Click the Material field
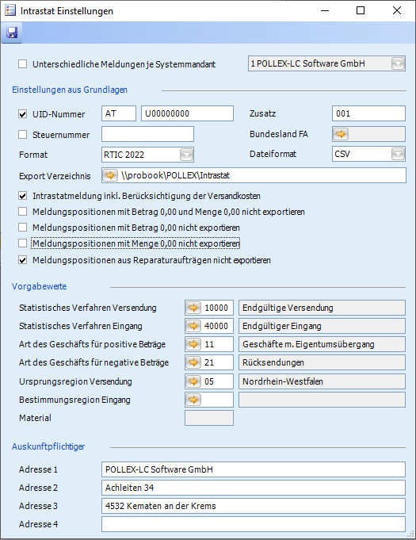The image size is (416, 540). tap(209, 418)
